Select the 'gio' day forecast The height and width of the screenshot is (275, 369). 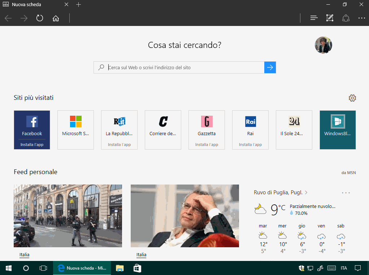click(x=302, y=239)
